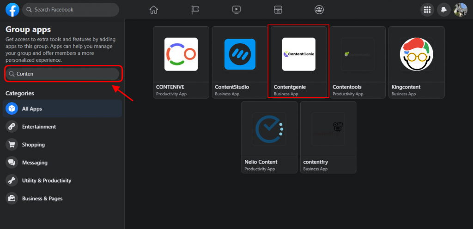Open the Kingcontent app title
This screenshot has height=229, width=473.
406,87
